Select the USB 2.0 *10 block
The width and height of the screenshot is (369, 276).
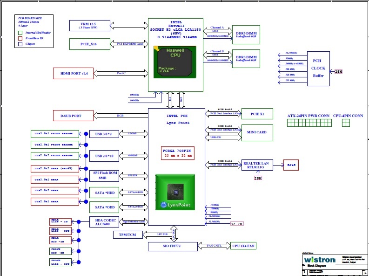coord(104,156)
